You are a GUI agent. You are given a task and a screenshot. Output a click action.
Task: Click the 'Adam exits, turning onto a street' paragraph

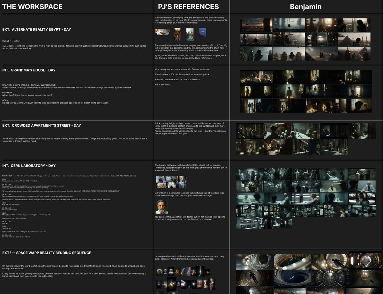point(74,140)
